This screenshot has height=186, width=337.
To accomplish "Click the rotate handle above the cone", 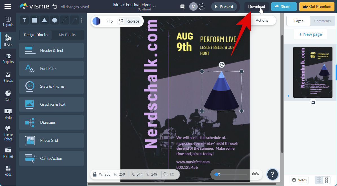I will (222, 65).
